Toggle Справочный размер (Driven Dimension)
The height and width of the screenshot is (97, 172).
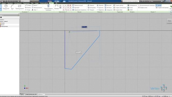coord(162,8)
